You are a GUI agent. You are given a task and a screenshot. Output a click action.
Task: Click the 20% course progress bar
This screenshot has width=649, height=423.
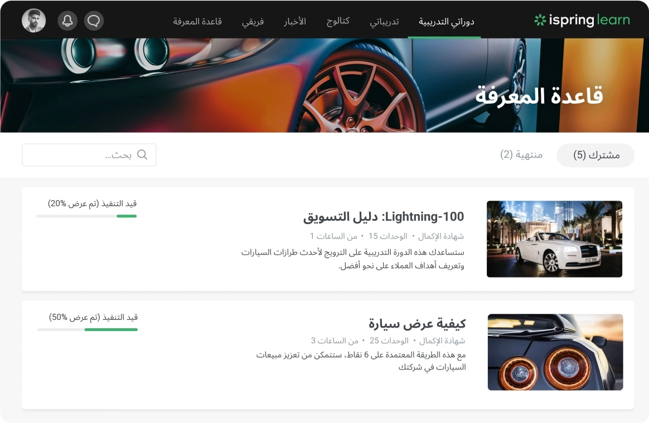pos(86,216)
